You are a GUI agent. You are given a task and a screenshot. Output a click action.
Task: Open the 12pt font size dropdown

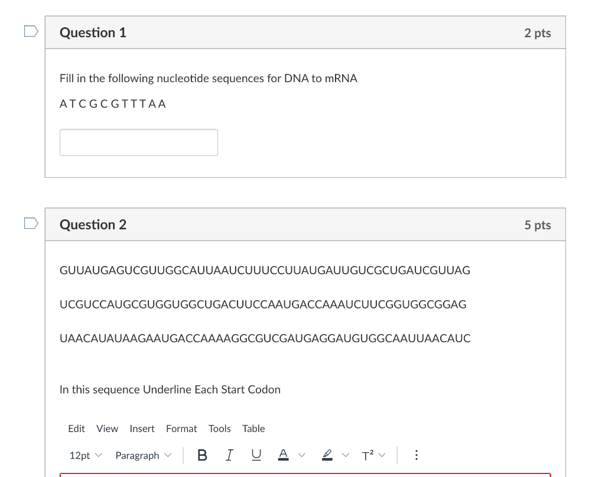[x=84, y=455]
